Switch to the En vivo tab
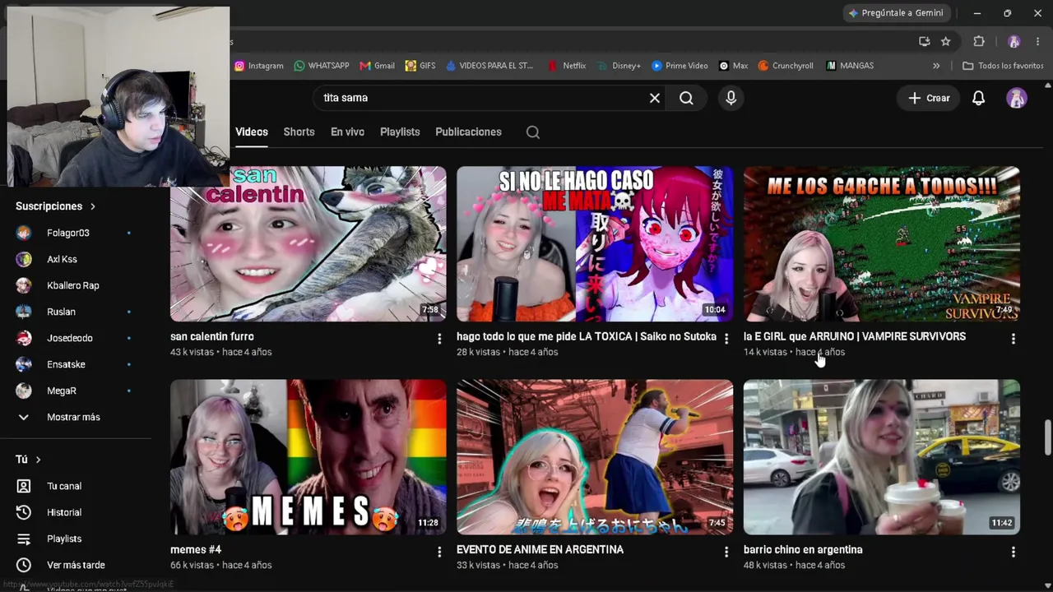Image resolution: width=1053 pixels, height=592 pixels. 347,132
